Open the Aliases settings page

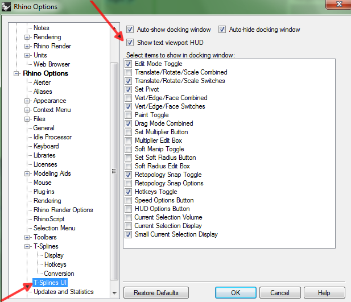(43, 92)
